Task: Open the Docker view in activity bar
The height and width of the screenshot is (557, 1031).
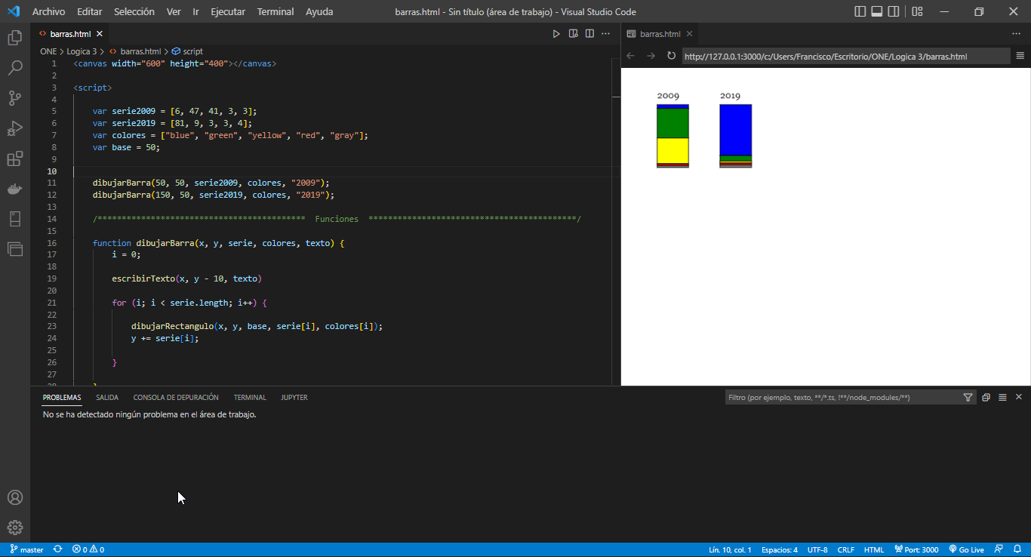Action: [15, 189]
